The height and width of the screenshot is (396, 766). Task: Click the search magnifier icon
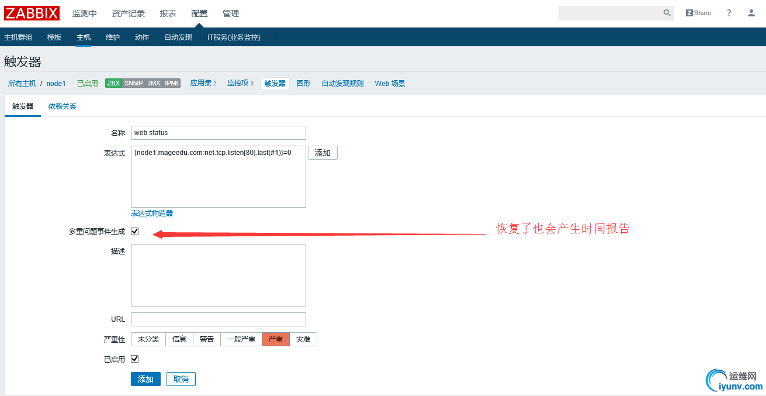tap(667, 12)
